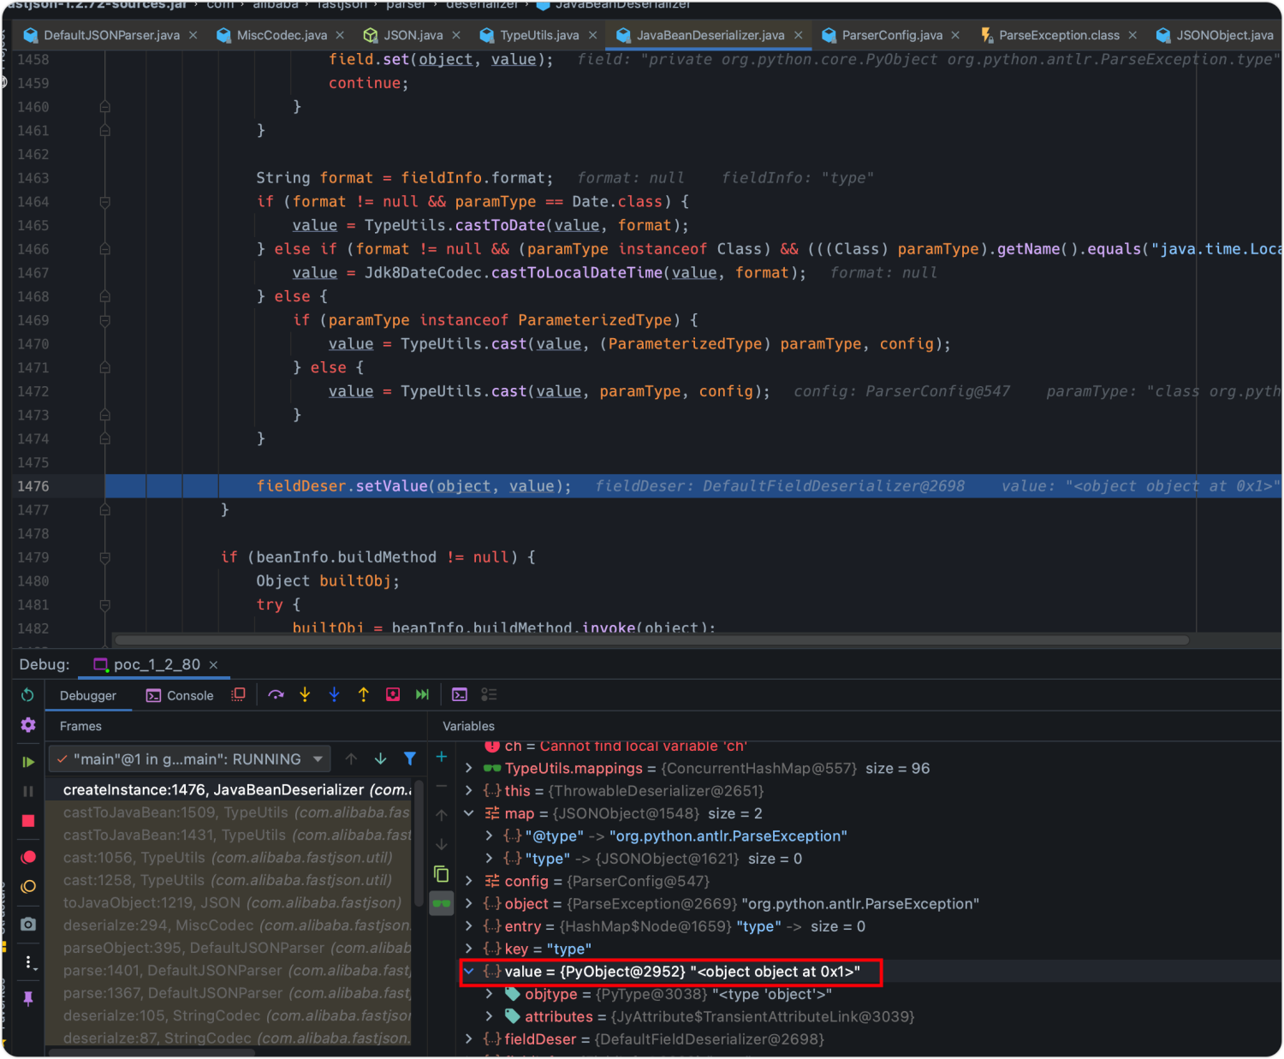Switch to the Console tab
The image size is (1284, 1059).
pyautogui.click(x=181, y=695)
